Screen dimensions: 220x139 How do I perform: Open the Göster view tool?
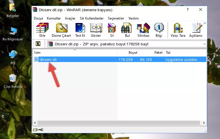coord(96,30)
